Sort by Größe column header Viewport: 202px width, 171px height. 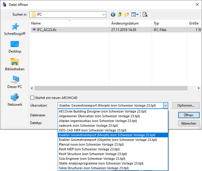pos(194,23)
